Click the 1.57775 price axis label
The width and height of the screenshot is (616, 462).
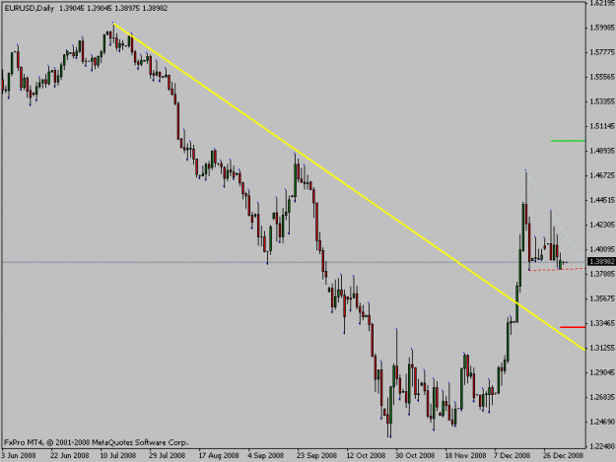click(602, 52)
